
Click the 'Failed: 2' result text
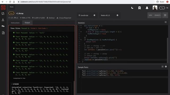point(34,28)
